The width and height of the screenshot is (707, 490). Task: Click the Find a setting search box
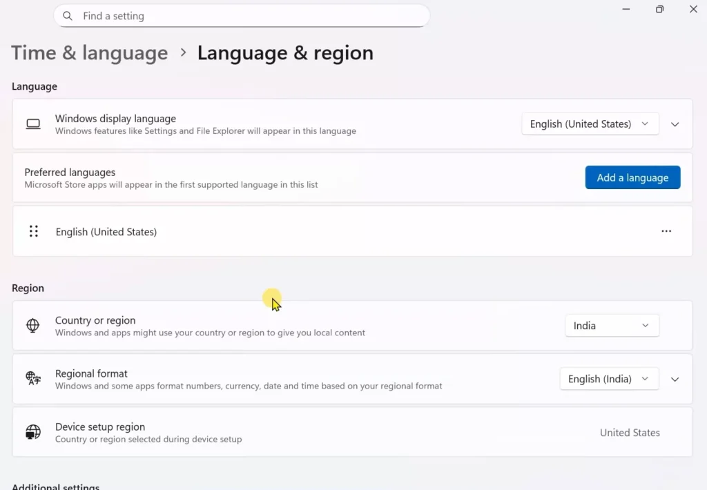[242, 15]
